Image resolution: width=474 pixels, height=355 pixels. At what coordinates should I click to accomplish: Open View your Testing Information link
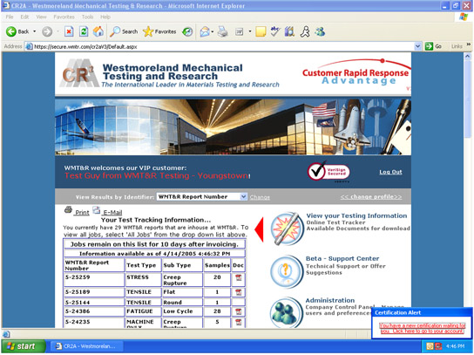click(x=356, y=215)
